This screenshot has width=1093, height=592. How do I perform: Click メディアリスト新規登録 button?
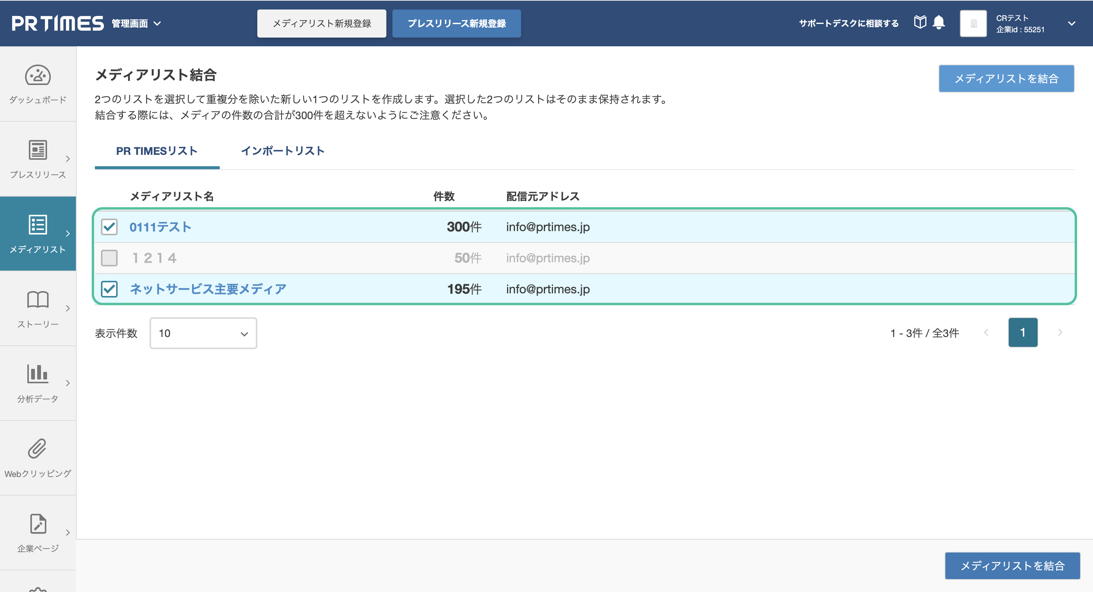pyautogui.click(x=321, y=24)
